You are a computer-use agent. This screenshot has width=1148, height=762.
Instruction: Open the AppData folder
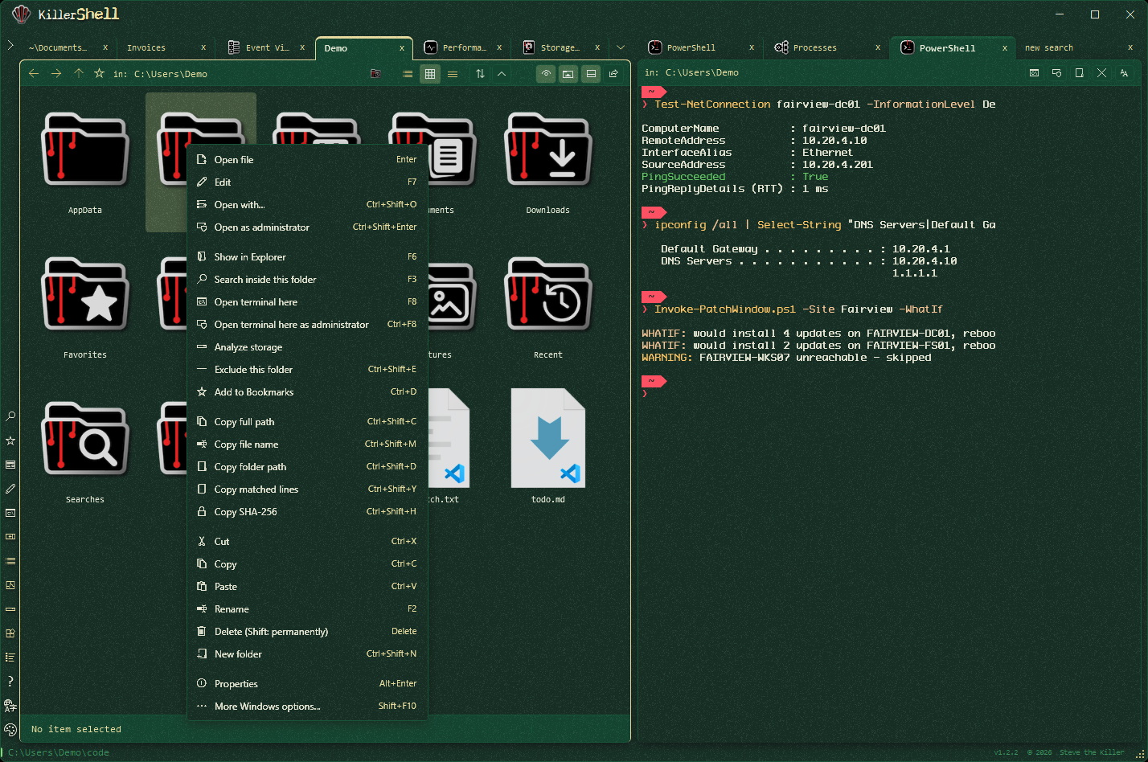85,162
